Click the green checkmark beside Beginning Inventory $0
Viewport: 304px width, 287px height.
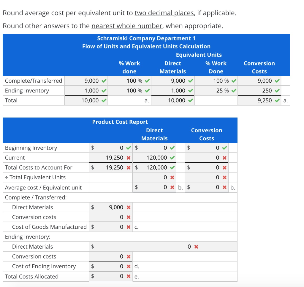[128, 148]
